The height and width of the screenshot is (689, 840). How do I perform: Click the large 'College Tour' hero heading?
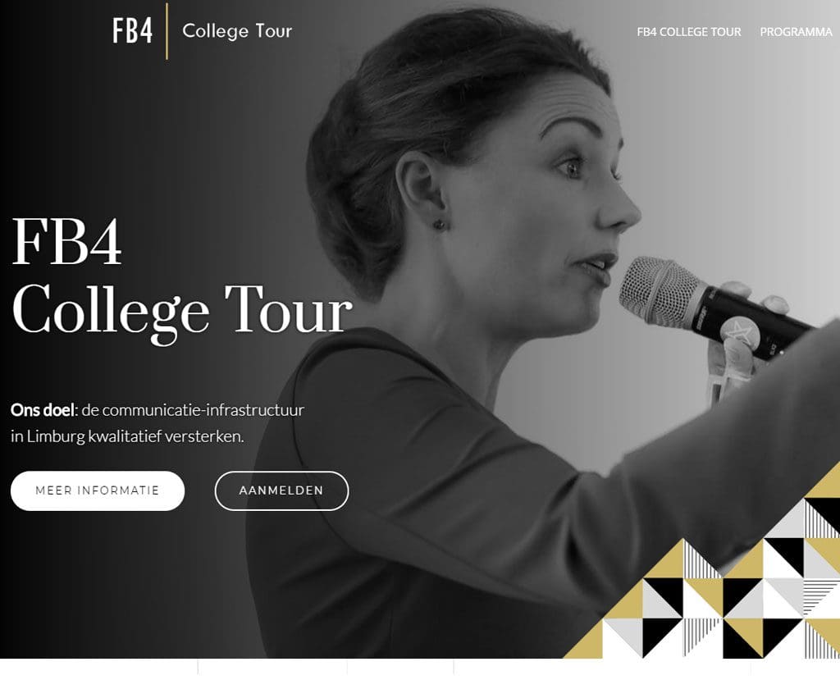[182, 311]
